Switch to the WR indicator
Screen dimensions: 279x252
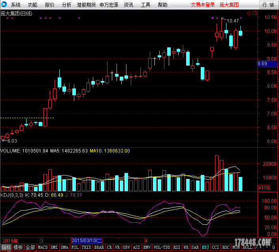[x=186, y=247]
